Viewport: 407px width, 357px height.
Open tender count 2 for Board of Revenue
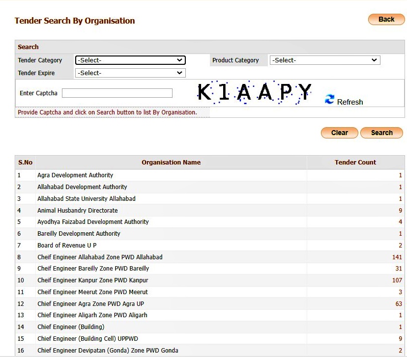point(400,245)
